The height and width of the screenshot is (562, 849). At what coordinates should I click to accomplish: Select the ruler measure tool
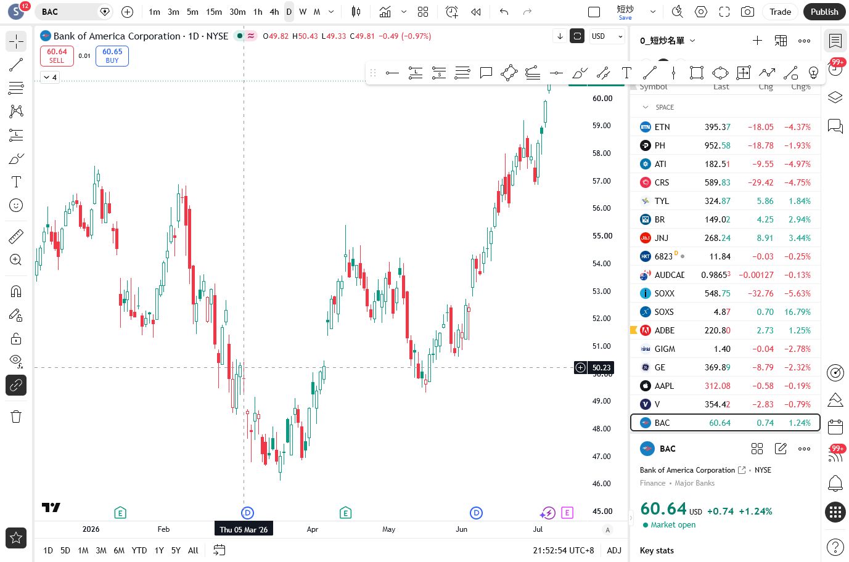pos(16,236)
